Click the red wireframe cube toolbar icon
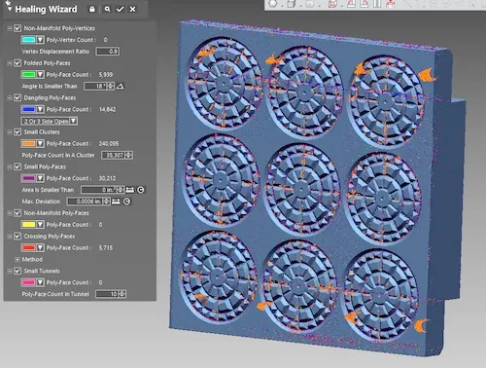 coord(332,4)
